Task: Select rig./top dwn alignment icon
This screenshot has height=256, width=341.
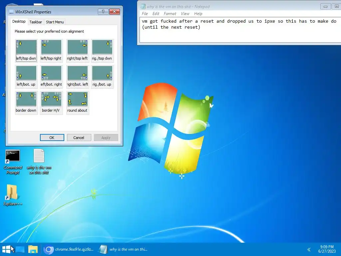Action: (x=102, y=51)
